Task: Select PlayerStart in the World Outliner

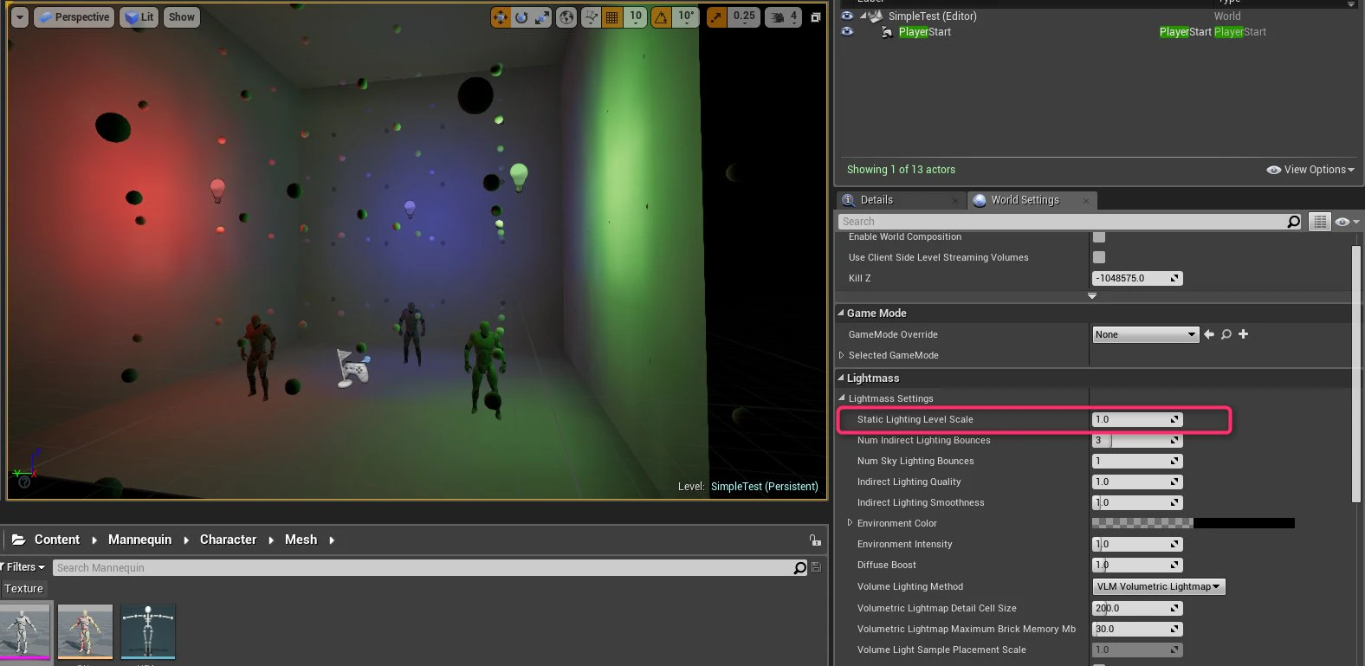Action: 924,32
